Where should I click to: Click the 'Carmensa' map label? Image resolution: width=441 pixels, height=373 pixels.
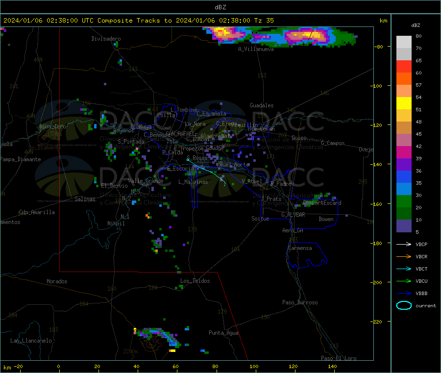(300, 248)
